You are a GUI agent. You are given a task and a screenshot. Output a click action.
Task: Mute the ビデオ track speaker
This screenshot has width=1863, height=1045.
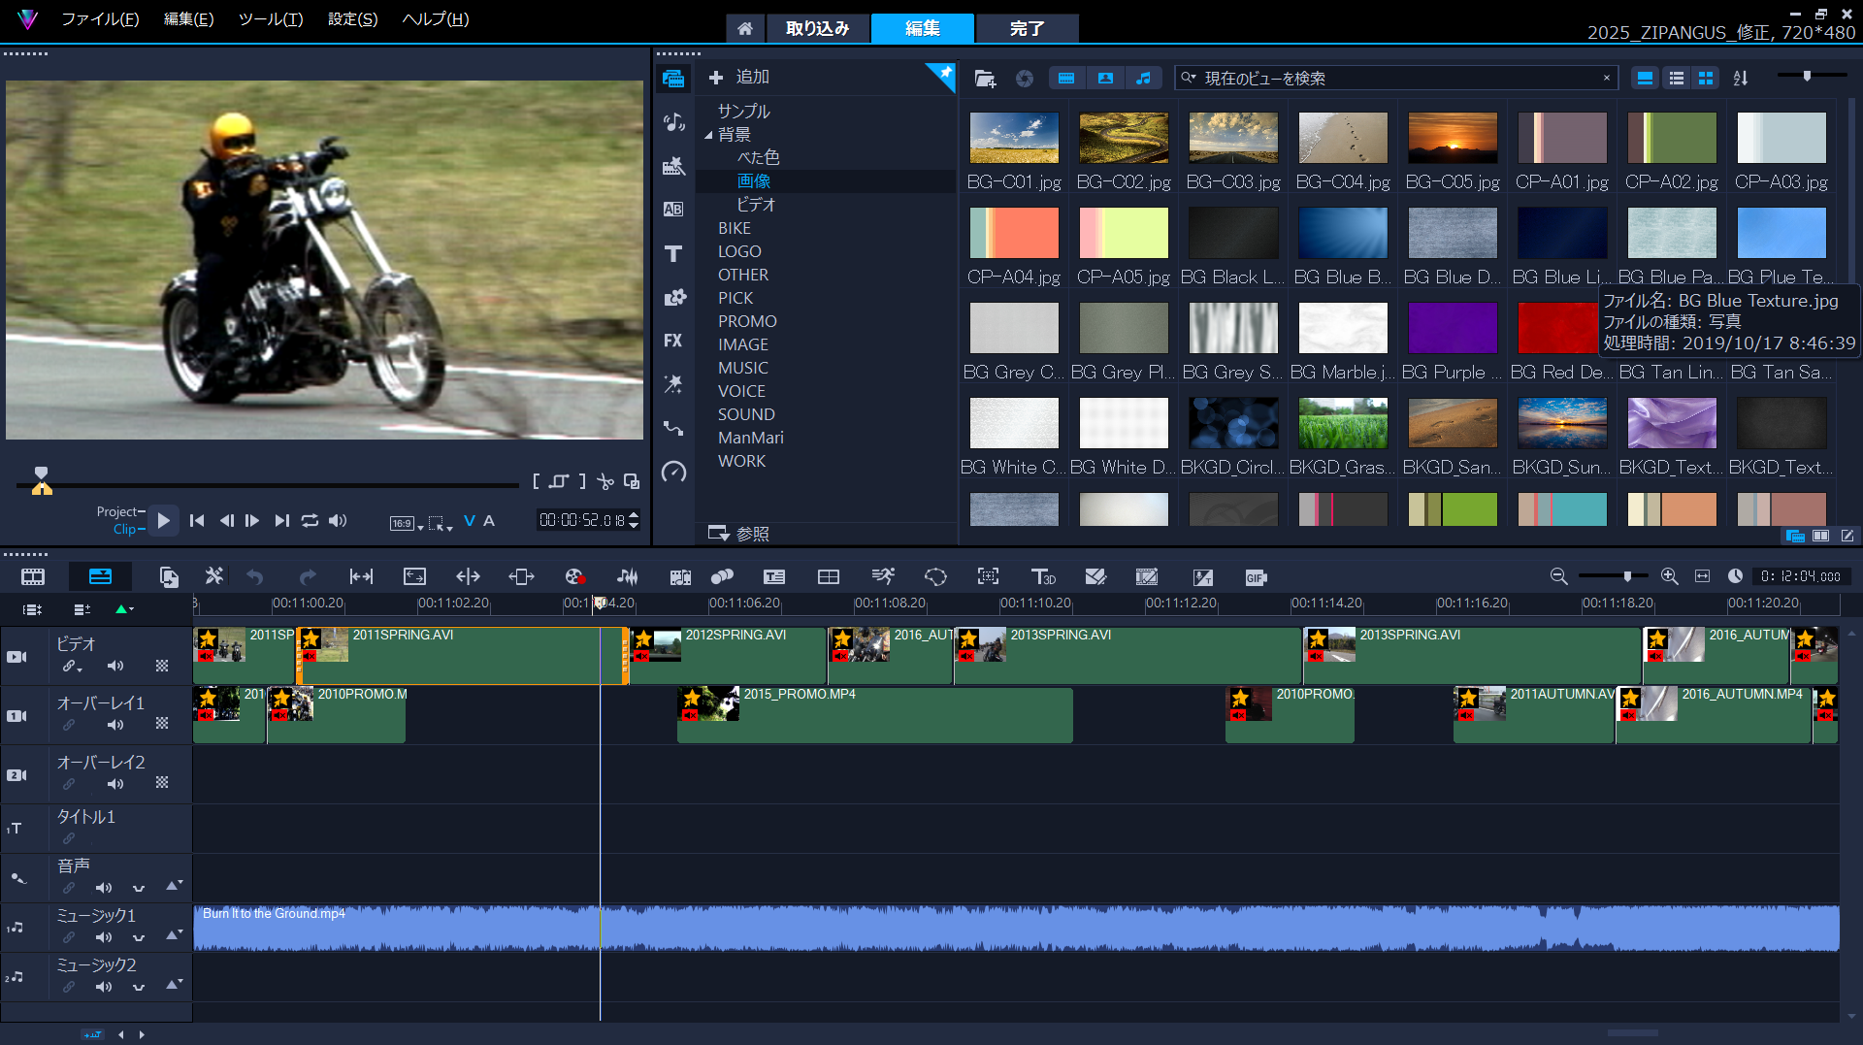pyautogui.click(x=115, y=666)
